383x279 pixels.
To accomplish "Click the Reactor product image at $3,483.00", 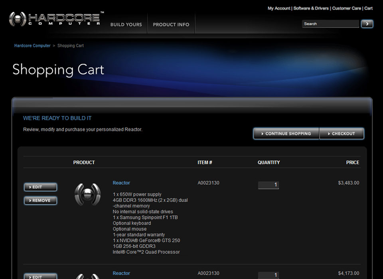I will 88,195.
